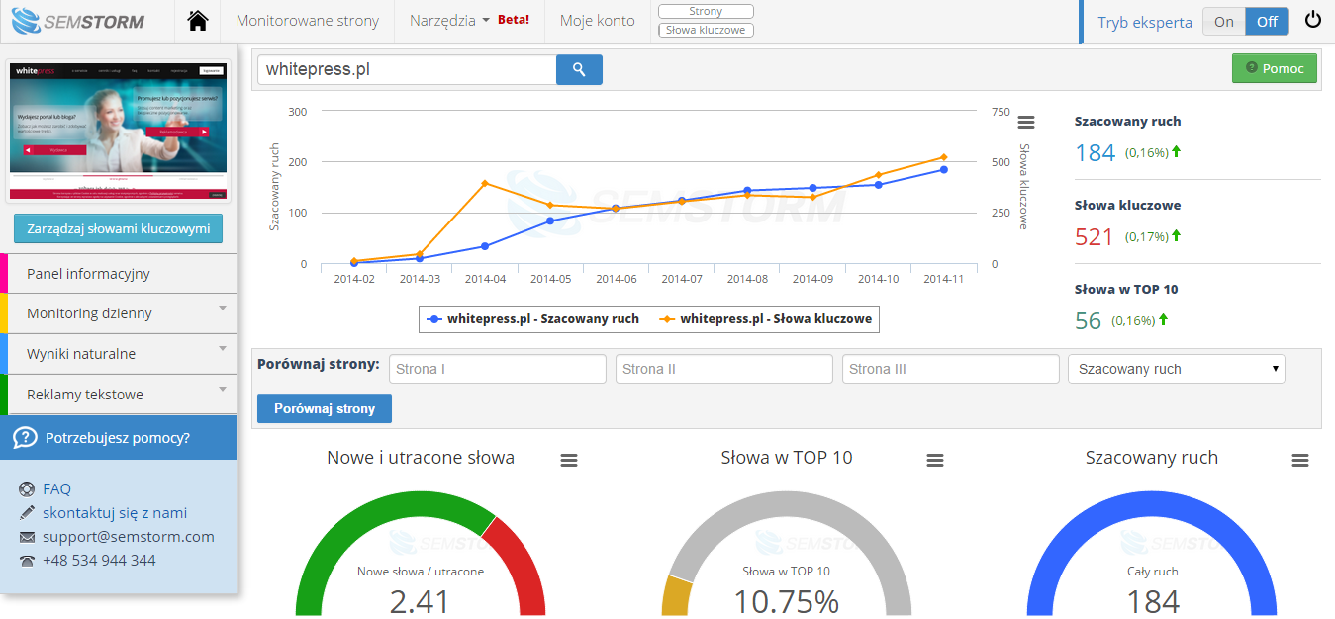Click the 184 Szacowany ruch value

pyautogui.click(x=1096, y=153)
